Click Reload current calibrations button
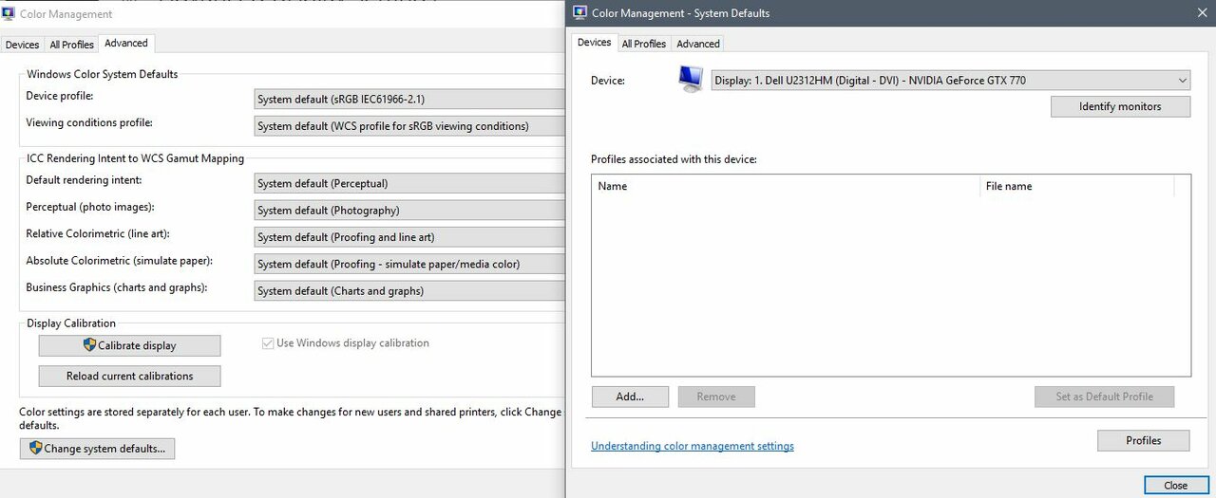The height and width of the screenshot is (498, 1216). (x=129, y=376)
